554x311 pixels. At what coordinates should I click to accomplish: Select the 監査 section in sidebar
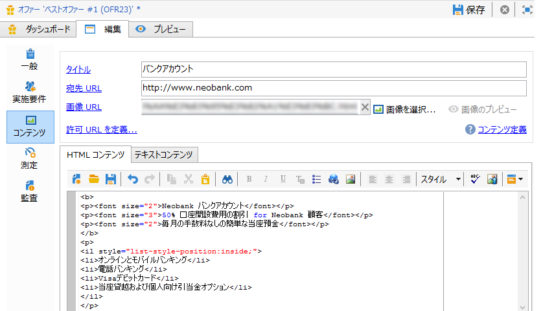click(30, 191)
